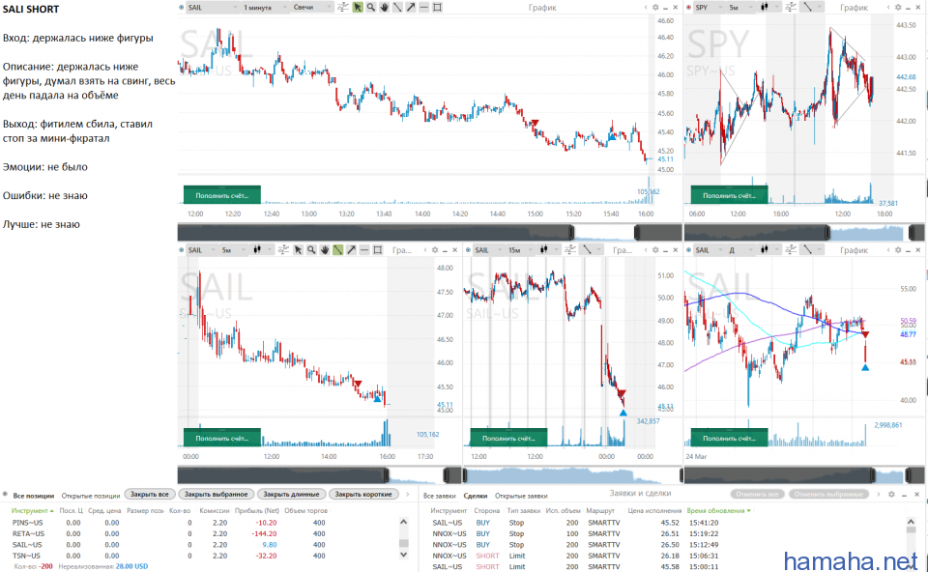Toggle link indicator on SAIL 1-minute chart
Image resolution: width=928 pixels, height=572 pixels.
point(181,8)
